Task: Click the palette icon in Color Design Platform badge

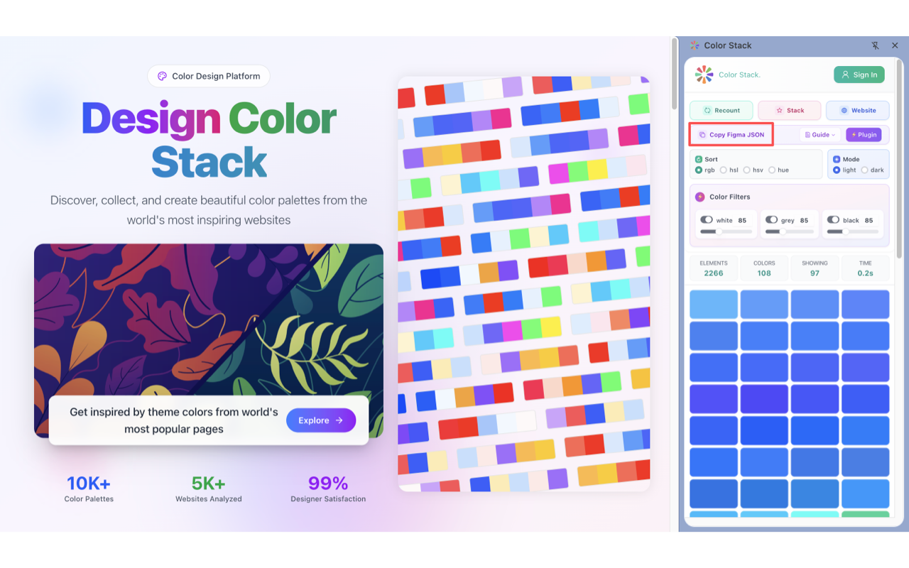Action: coord(162,76)
